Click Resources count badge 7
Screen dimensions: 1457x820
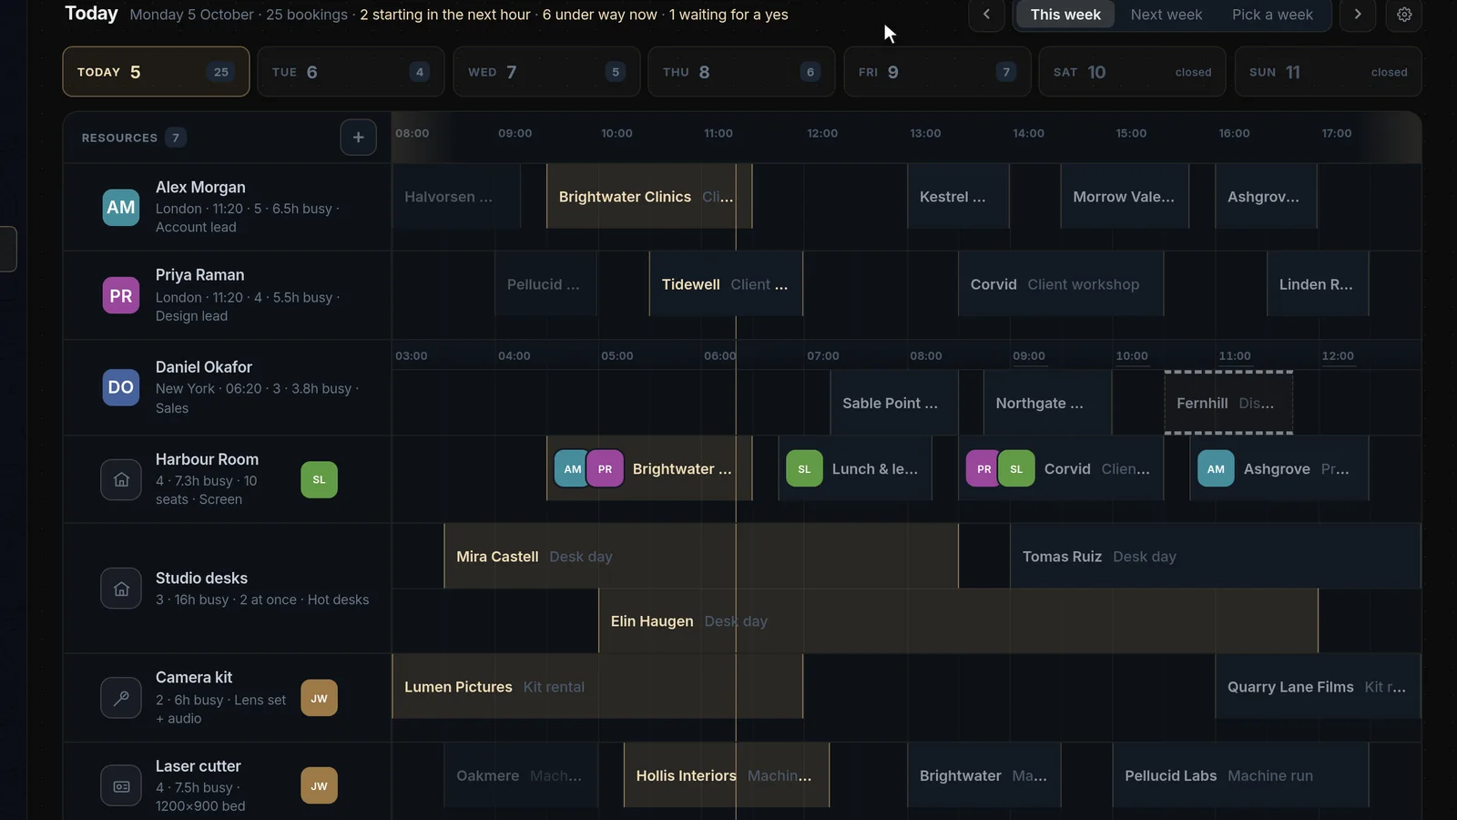coord(176,138)
